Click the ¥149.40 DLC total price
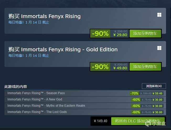The width and height of the screenshot is (171, 130). 100,121
